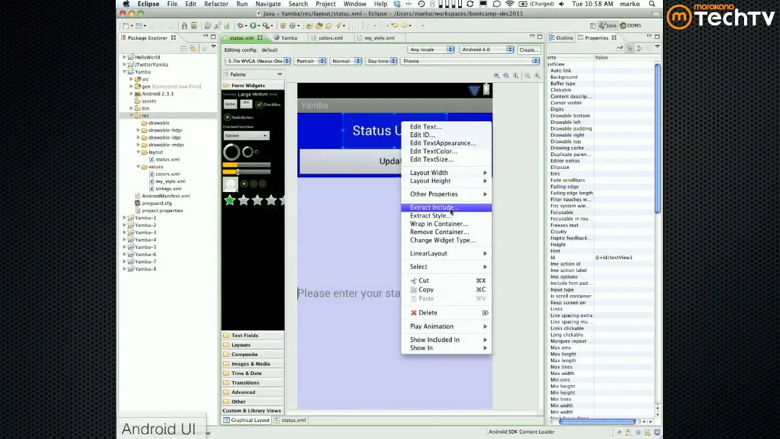Screen dimensions: 780x439
Task: Click the External Tools run icon
Action: click(x=266, y=26)
